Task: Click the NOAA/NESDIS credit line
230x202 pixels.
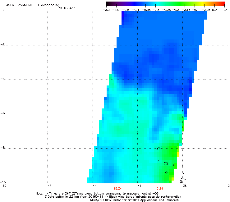Action: coord(134,200)
